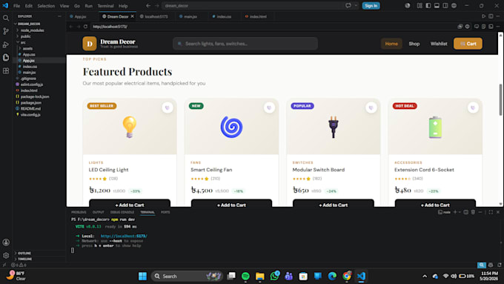Open dropdown beside the chat icon

[356, 6]
